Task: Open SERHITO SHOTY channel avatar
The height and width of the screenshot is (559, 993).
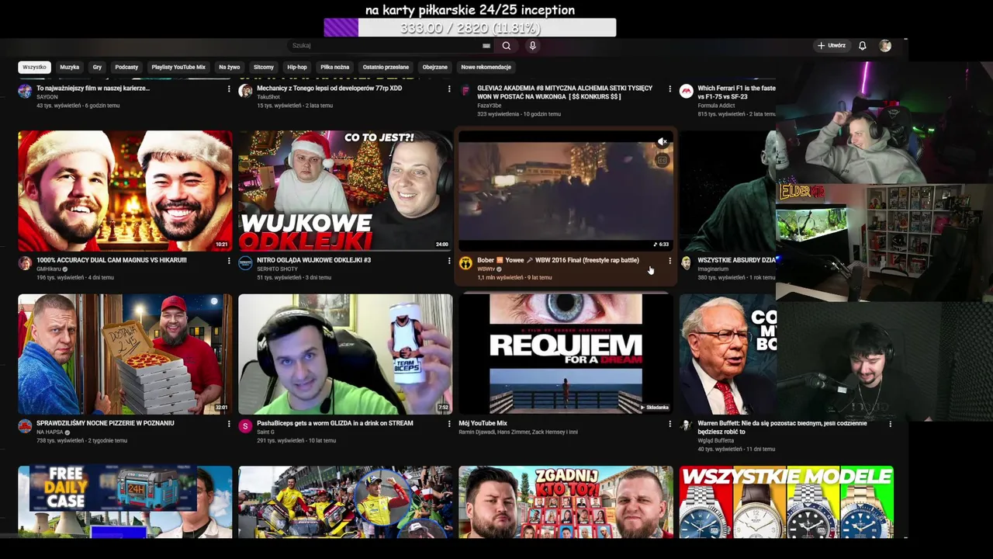Action: [245, 263]
